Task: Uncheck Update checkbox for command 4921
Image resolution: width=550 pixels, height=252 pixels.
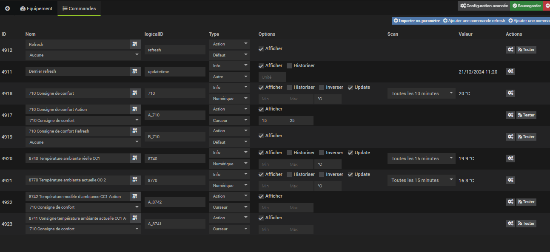Action: coord(351,175)
